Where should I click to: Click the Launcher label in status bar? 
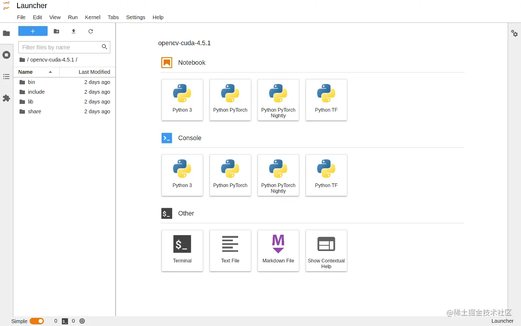(503, 321)
